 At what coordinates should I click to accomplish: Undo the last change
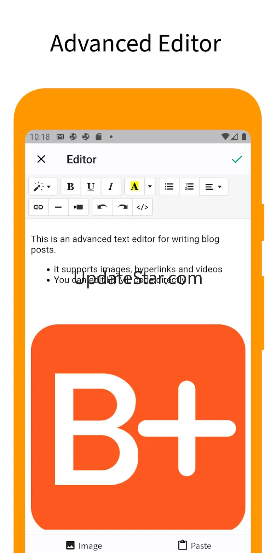click(x=102, y=207)
